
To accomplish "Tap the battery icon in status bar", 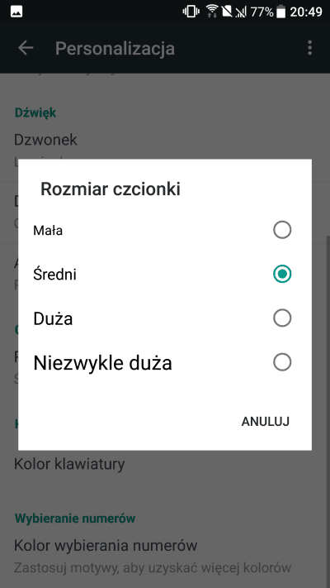I will click(281, 12).
